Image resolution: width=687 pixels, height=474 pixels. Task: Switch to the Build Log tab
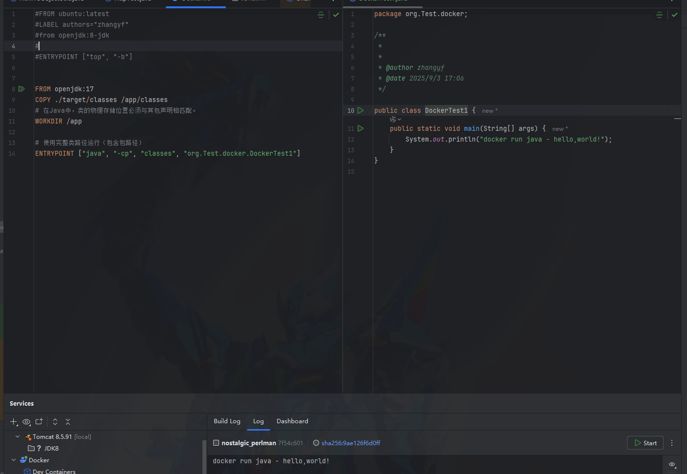pos(227,421)
